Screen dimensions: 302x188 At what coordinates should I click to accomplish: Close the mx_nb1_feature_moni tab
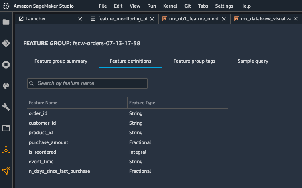224,19
